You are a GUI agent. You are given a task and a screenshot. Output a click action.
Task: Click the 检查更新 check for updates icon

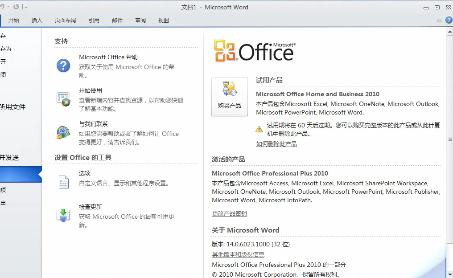[x=63, y=215]
